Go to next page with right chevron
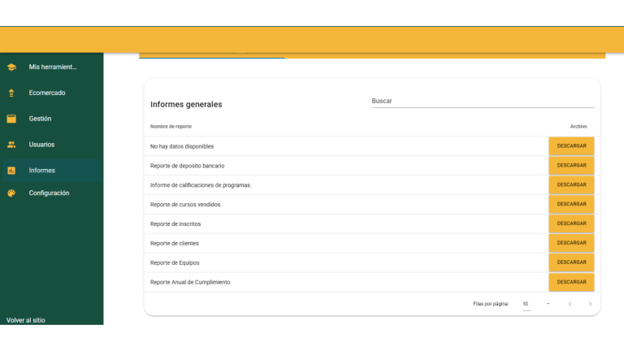The height and width of the screenshot is (351, 624). pos(590,304)
